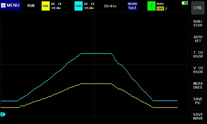
Task: Click the rising edge trigger symbol
Action: (166, 9)
